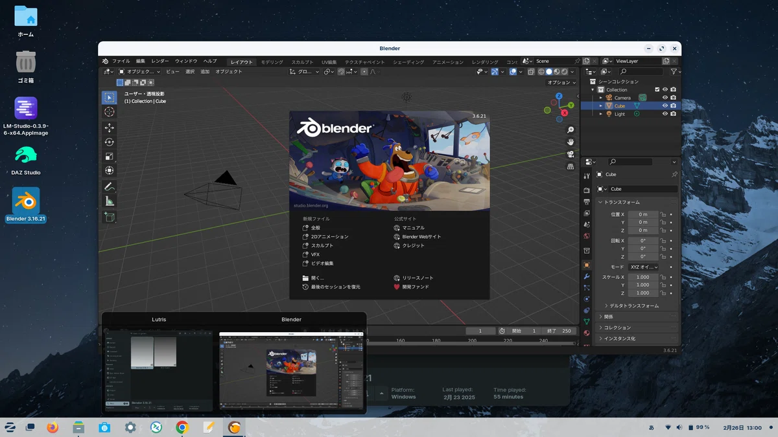This screenshot has height=437, width=778.
Task: Open the Physics properties tab
Action: (x=587, y=299)
